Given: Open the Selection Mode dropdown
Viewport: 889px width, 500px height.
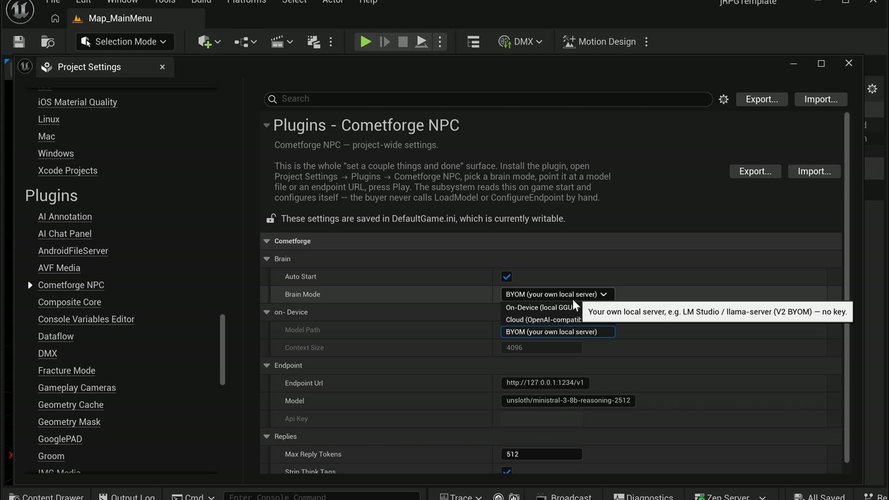Looking at the screenshot, I should coord(124,42).
